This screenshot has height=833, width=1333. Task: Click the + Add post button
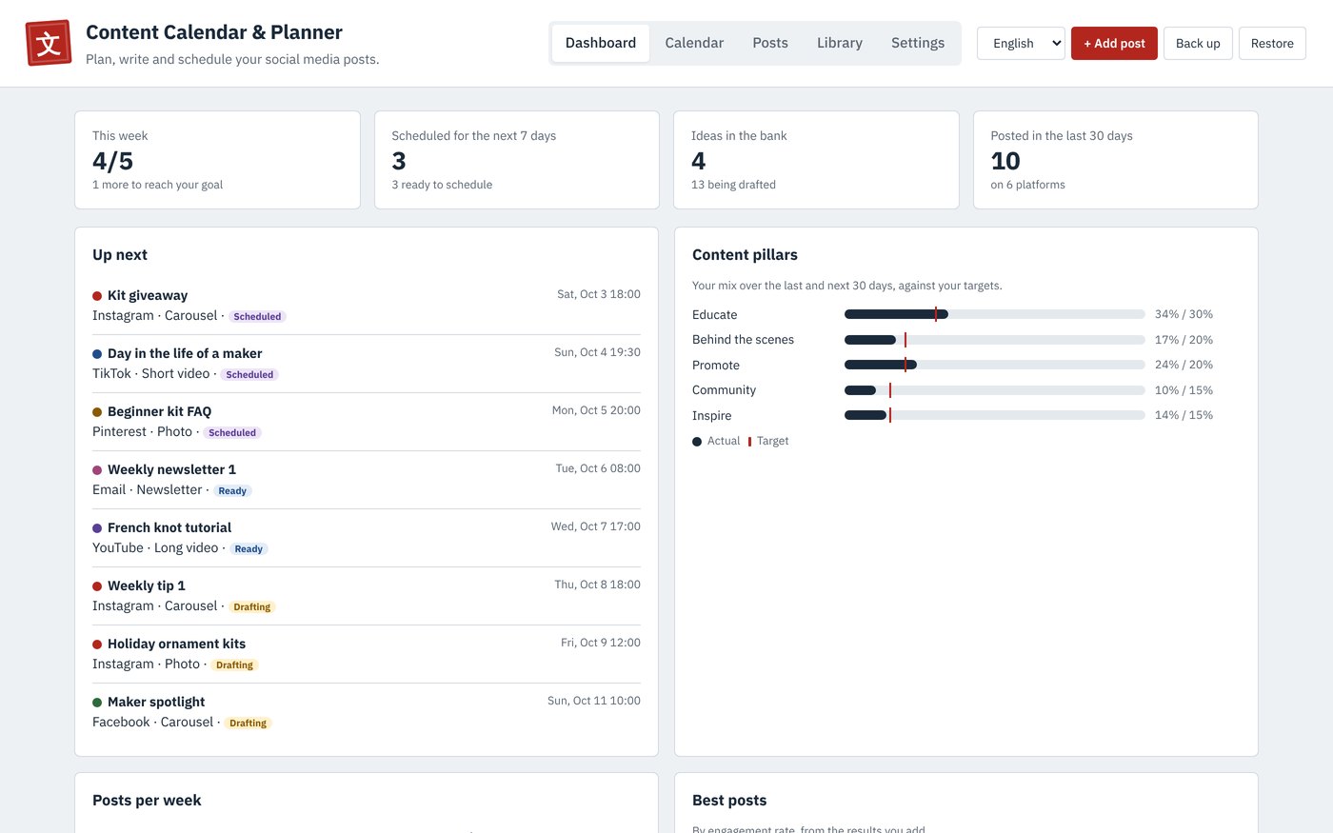click(1114, 43)
